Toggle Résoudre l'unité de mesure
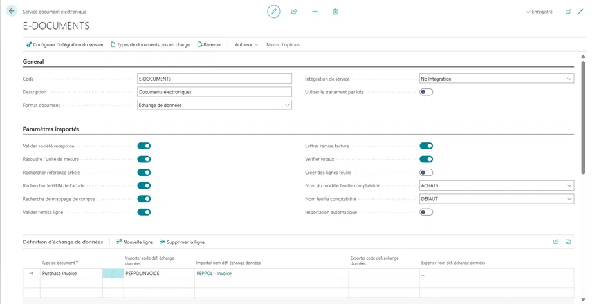The width and height of the screenshot is (608, 304). (x=144, y=159)
